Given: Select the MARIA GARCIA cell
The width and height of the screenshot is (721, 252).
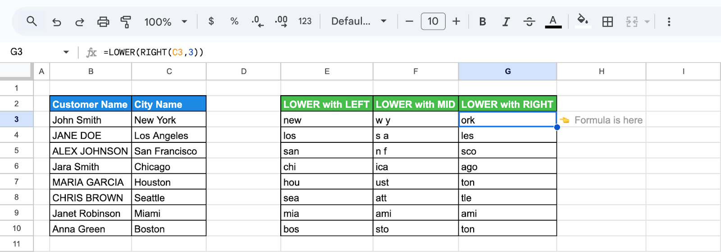Looking at the screenshot, I should (91, 181).
